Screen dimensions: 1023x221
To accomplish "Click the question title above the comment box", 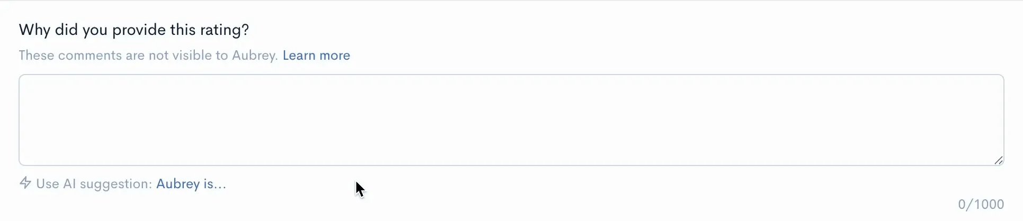I will [134, 30].
